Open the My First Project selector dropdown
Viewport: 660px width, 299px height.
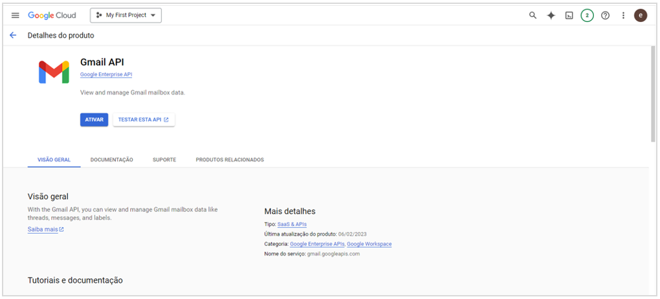point(126,15)
